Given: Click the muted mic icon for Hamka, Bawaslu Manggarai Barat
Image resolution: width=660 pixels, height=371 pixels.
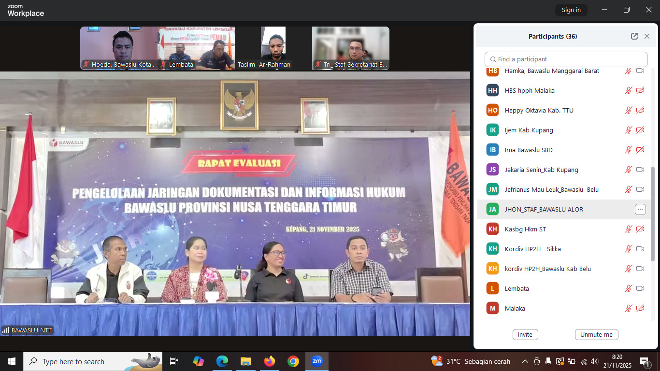Looking at the screenshot, I should point(628,71).
